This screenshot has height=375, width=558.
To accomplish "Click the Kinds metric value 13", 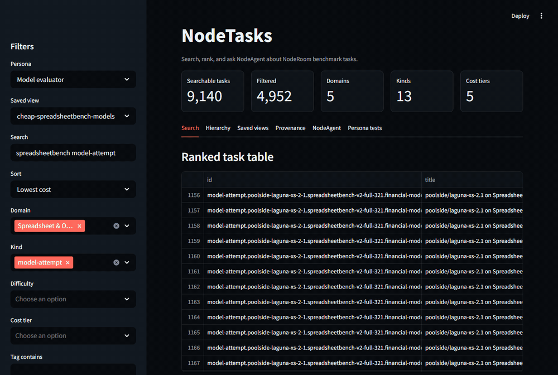I will coord(404,97).
